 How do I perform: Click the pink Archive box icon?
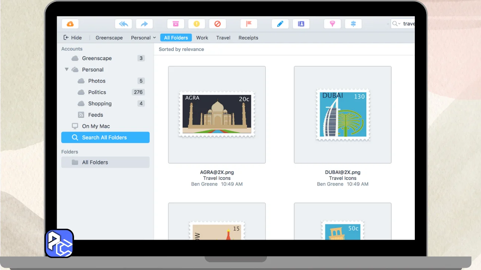[x=175, y=24]
